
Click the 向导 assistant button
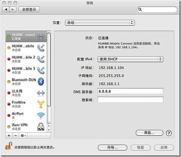point(113,148)
